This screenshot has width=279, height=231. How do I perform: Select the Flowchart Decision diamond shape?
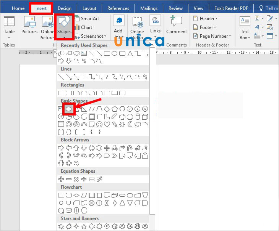pos(76,195)
